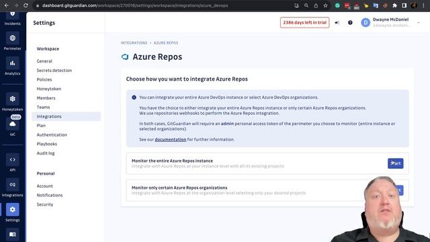Open the API code icon
This screenshot has height=242, width=430.
[x=12, y=160]
